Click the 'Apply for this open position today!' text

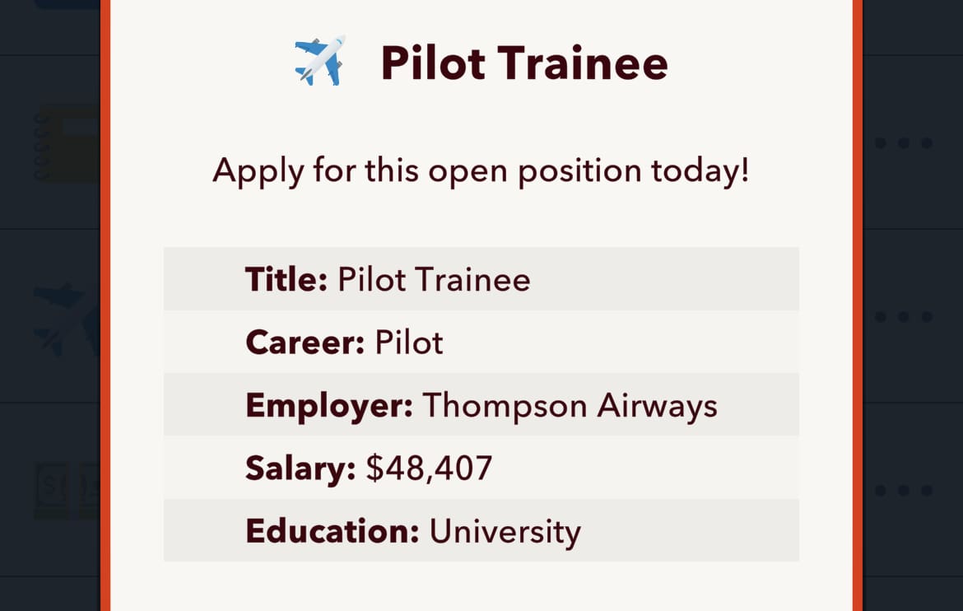(481, 170)
